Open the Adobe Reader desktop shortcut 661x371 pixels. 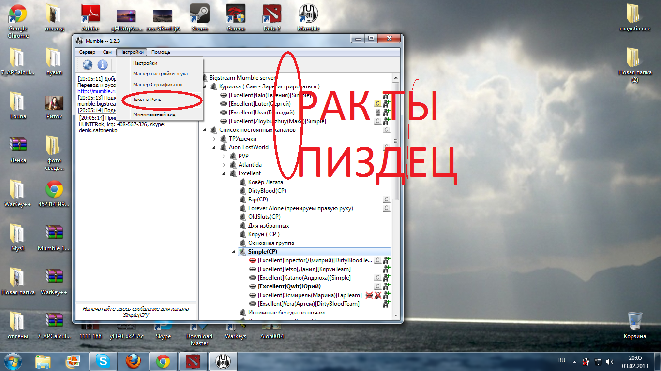coord(90,18)
